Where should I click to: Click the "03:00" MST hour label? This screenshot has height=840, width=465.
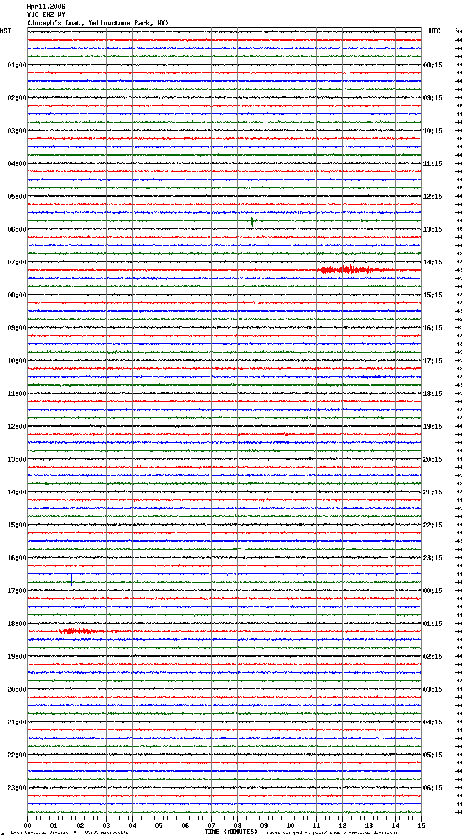point(17,131)
